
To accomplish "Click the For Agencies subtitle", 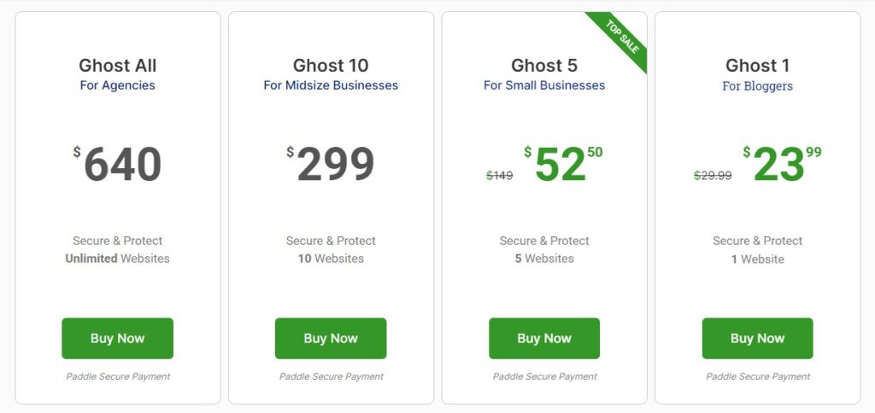I will click(x=117, y=85).
